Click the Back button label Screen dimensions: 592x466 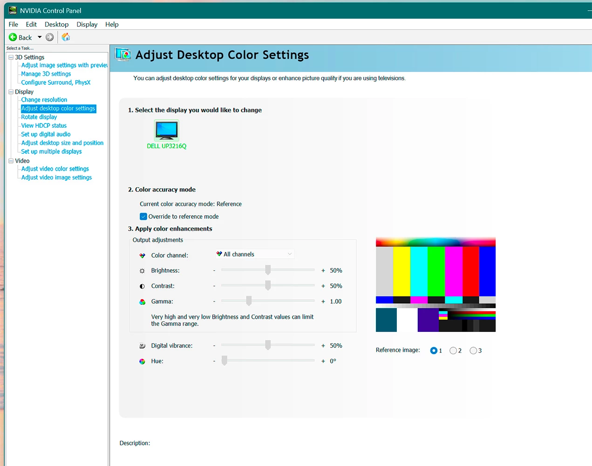coord(25,37)
